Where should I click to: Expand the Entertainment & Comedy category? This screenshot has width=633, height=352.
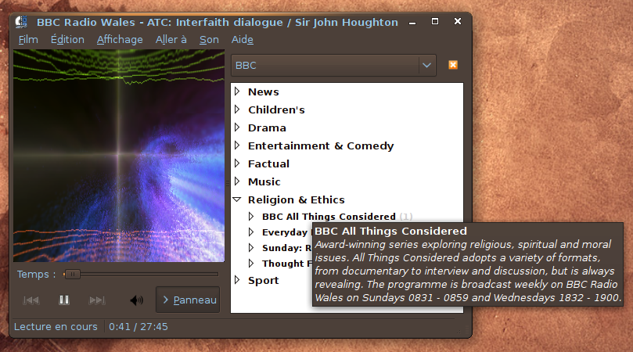pos(237,145)
